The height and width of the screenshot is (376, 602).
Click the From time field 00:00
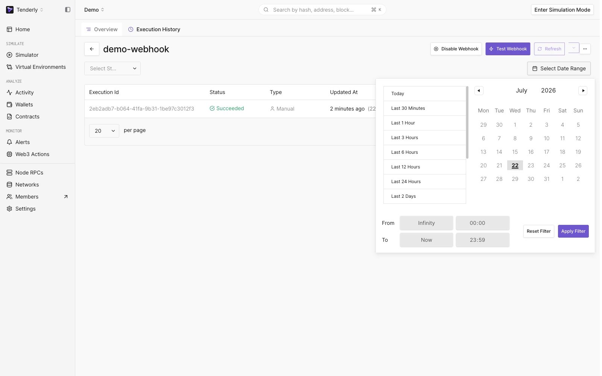483,223
